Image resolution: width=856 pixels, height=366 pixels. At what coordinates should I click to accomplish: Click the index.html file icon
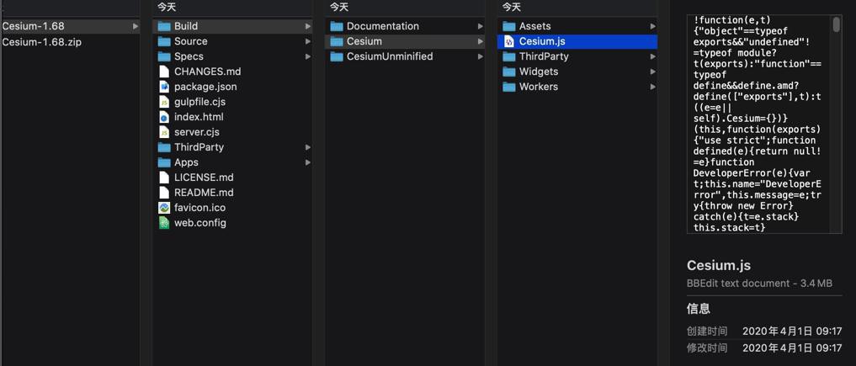(164, 117)
